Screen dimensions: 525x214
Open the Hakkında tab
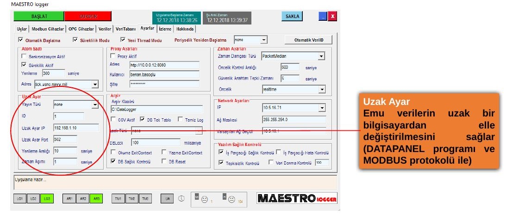[185, 29]
